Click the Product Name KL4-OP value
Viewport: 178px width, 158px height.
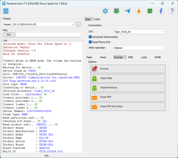tap(44, 138)
